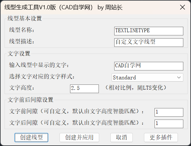
Task: Focus the 文字前间隙 input box
Action: coord(169,112)
